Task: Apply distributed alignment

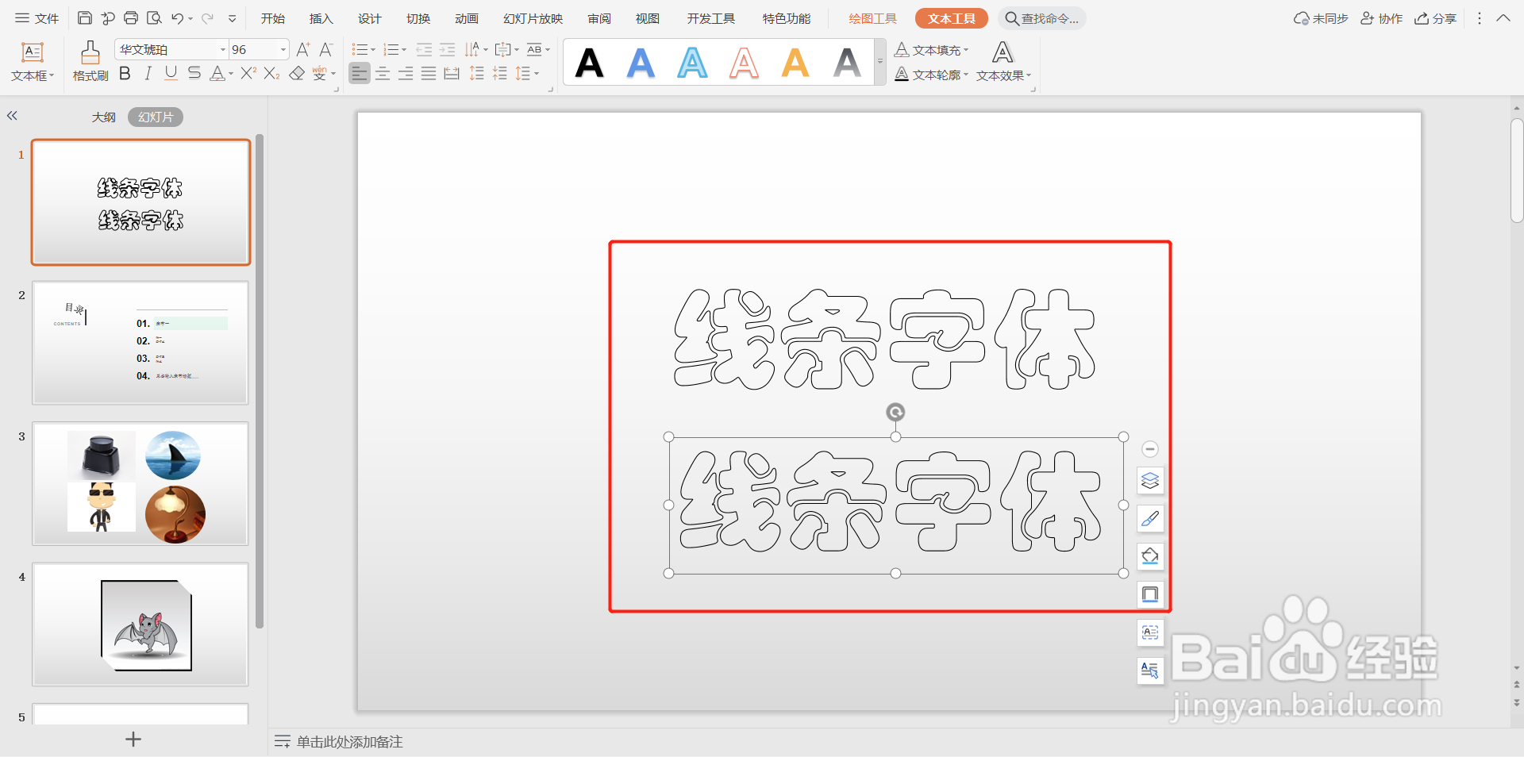Action: (x=452, y=74)
